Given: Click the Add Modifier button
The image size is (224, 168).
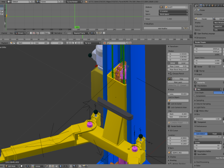Looking at the screenshot, I should [x=162, y=28].
